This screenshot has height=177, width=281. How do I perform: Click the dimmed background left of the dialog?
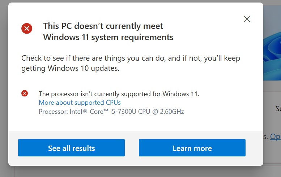pyautogui.click(x=4, y=90)
